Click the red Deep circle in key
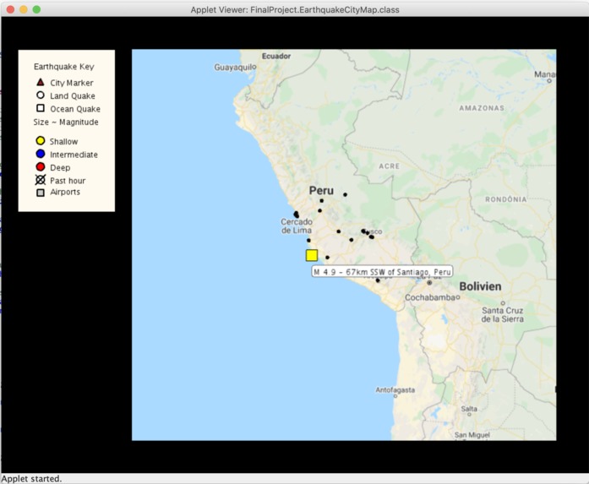Viewport: 589px width, 484px height. (x=41, y=167)
